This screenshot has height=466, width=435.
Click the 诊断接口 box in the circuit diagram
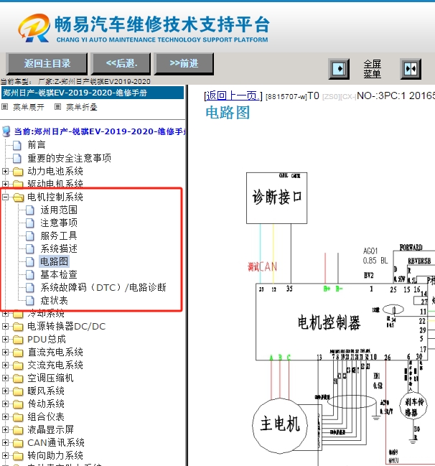tap(276, 198)
